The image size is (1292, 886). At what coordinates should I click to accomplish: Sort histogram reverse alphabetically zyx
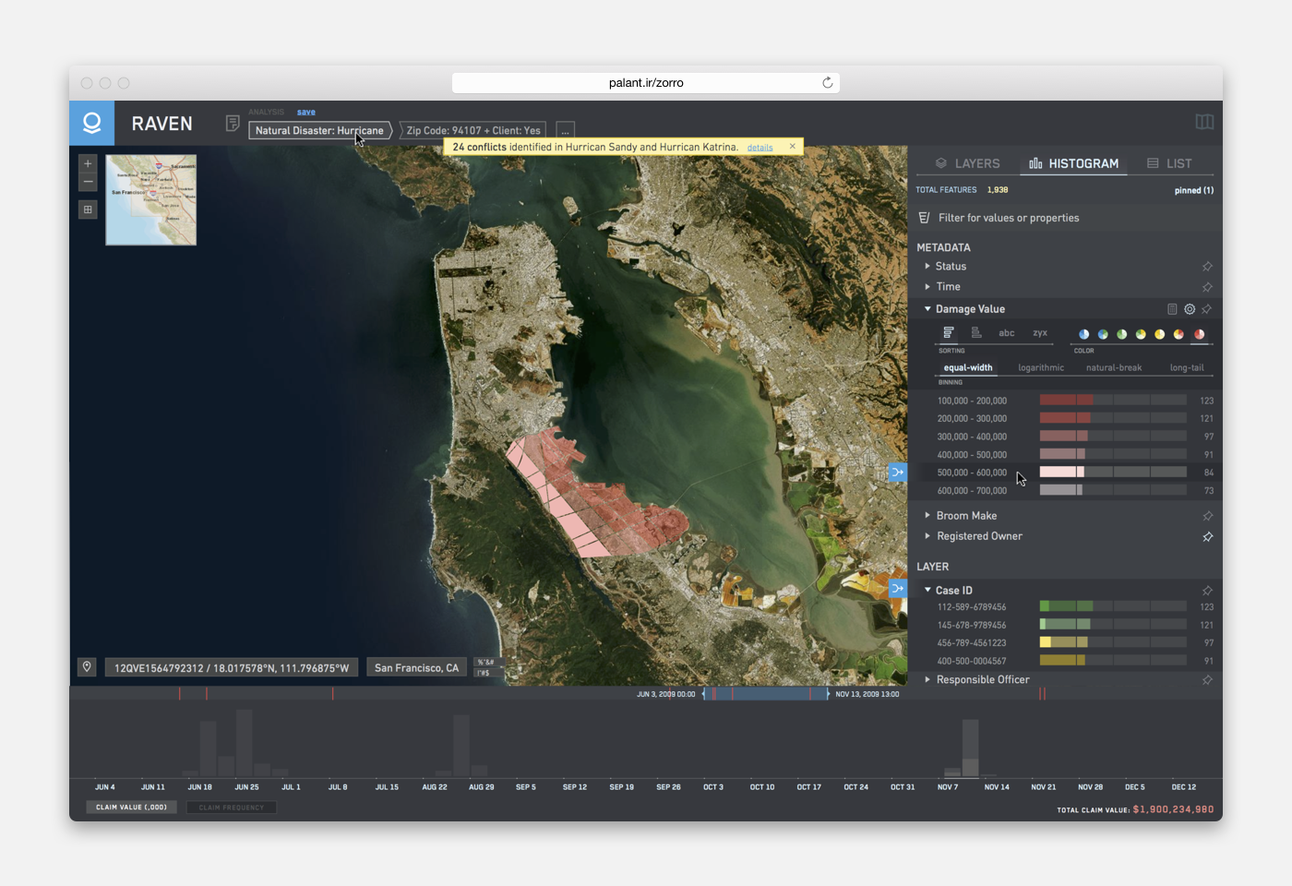tap(1040, 333)
